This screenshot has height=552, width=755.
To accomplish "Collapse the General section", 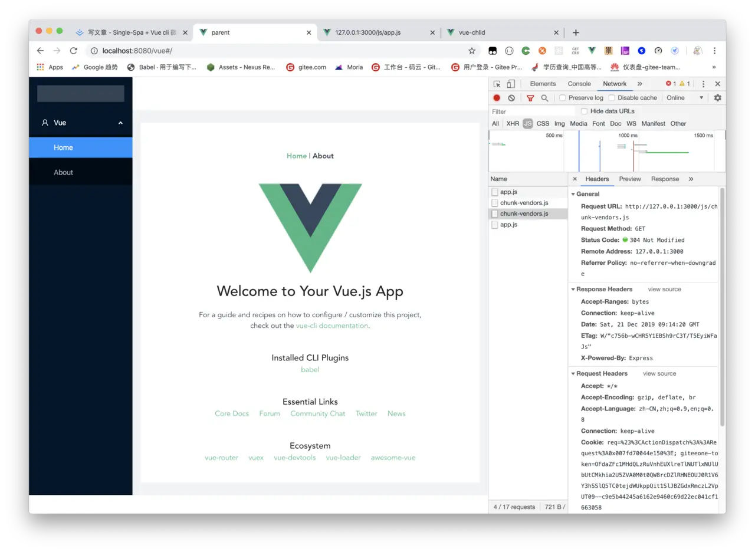I will [573, 194].
